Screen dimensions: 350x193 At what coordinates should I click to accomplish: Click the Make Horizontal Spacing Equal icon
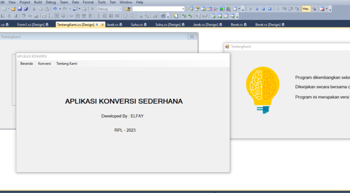coord(71,16)
